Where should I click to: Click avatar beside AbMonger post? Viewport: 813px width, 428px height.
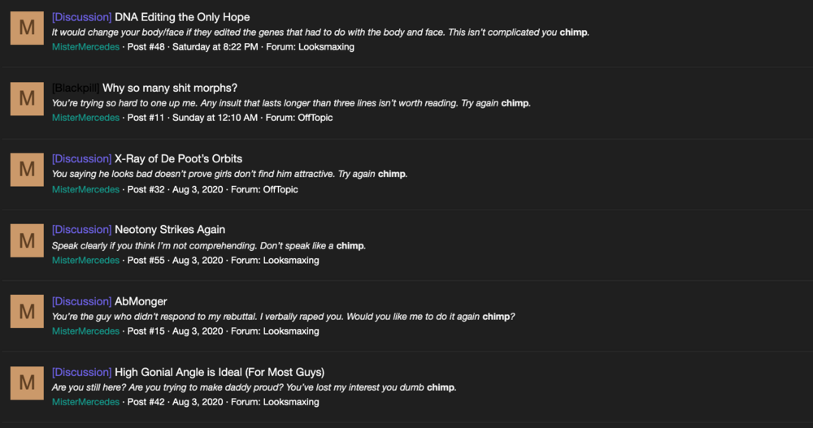(27, 311)
